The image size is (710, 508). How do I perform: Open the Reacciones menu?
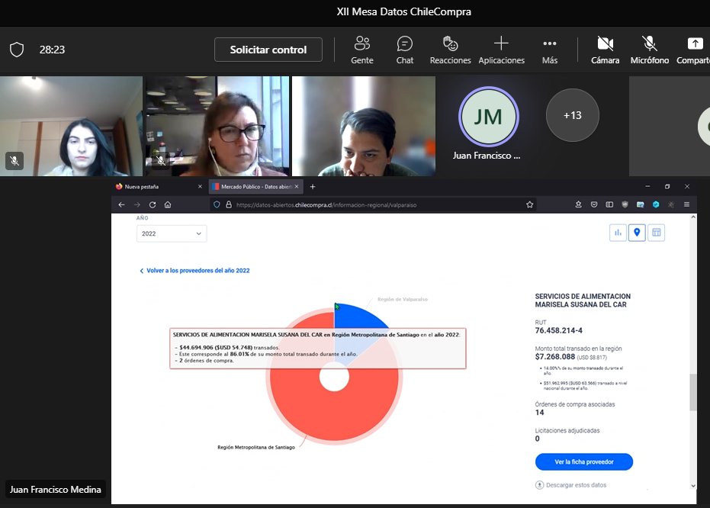[450, 50]
